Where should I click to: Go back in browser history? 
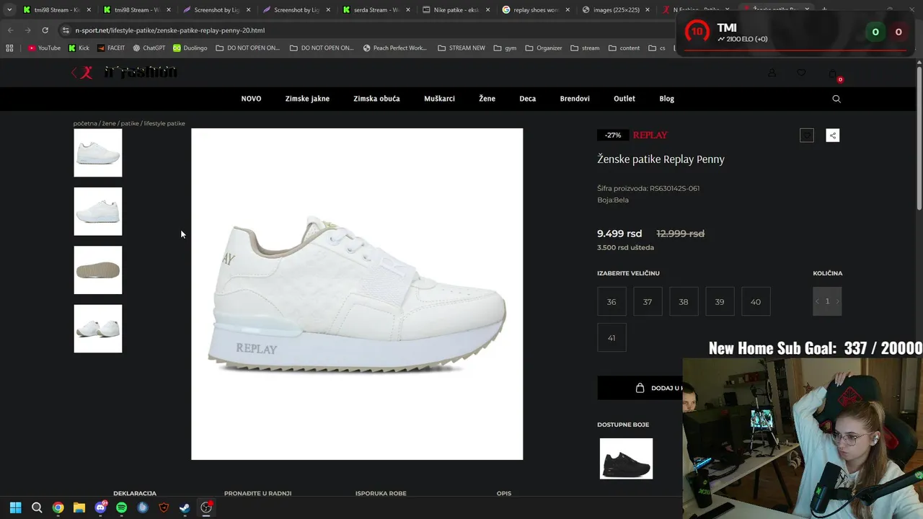pyautogui.click(x=10, y=30)
